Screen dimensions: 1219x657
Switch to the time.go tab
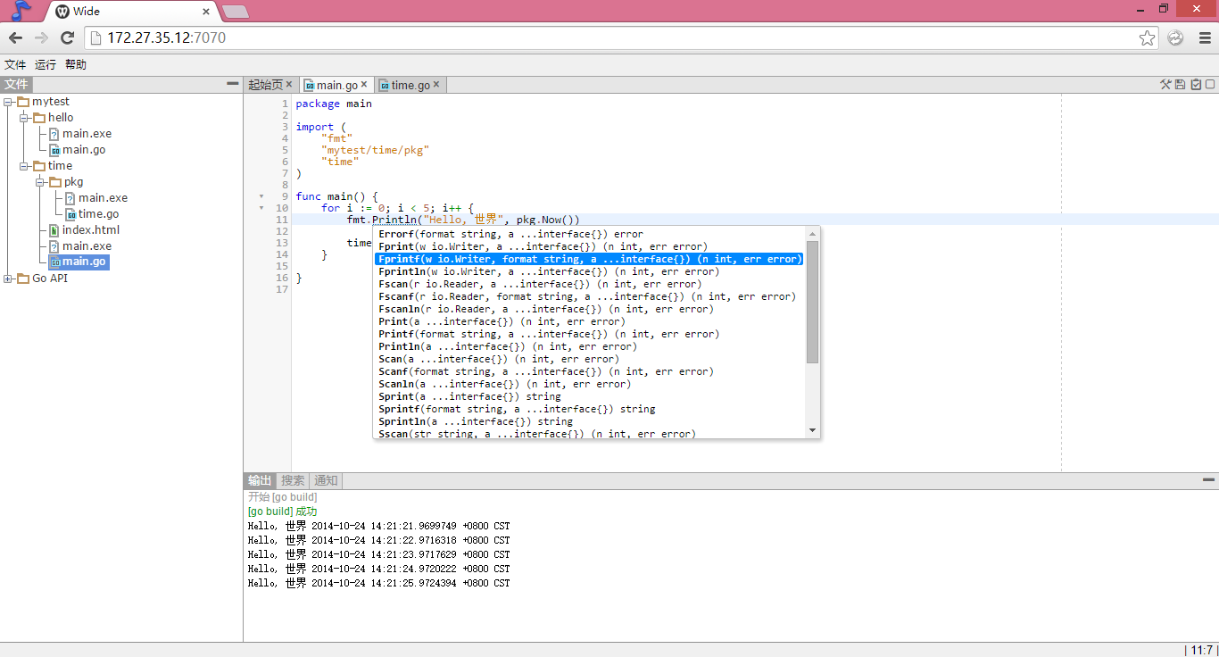click(x=410, y=85)
